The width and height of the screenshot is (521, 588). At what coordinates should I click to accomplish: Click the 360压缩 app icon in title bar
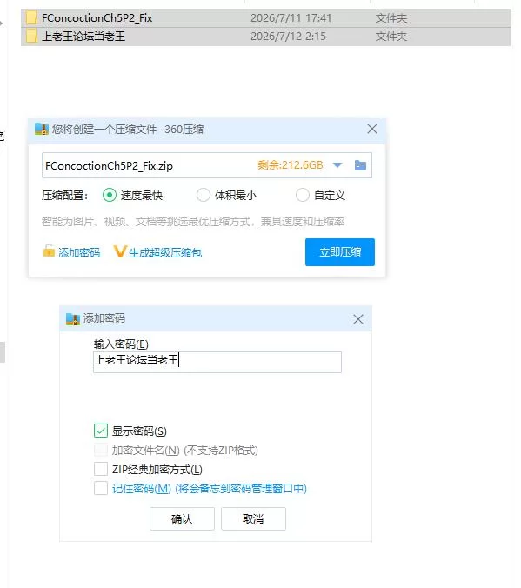(41, 129)
